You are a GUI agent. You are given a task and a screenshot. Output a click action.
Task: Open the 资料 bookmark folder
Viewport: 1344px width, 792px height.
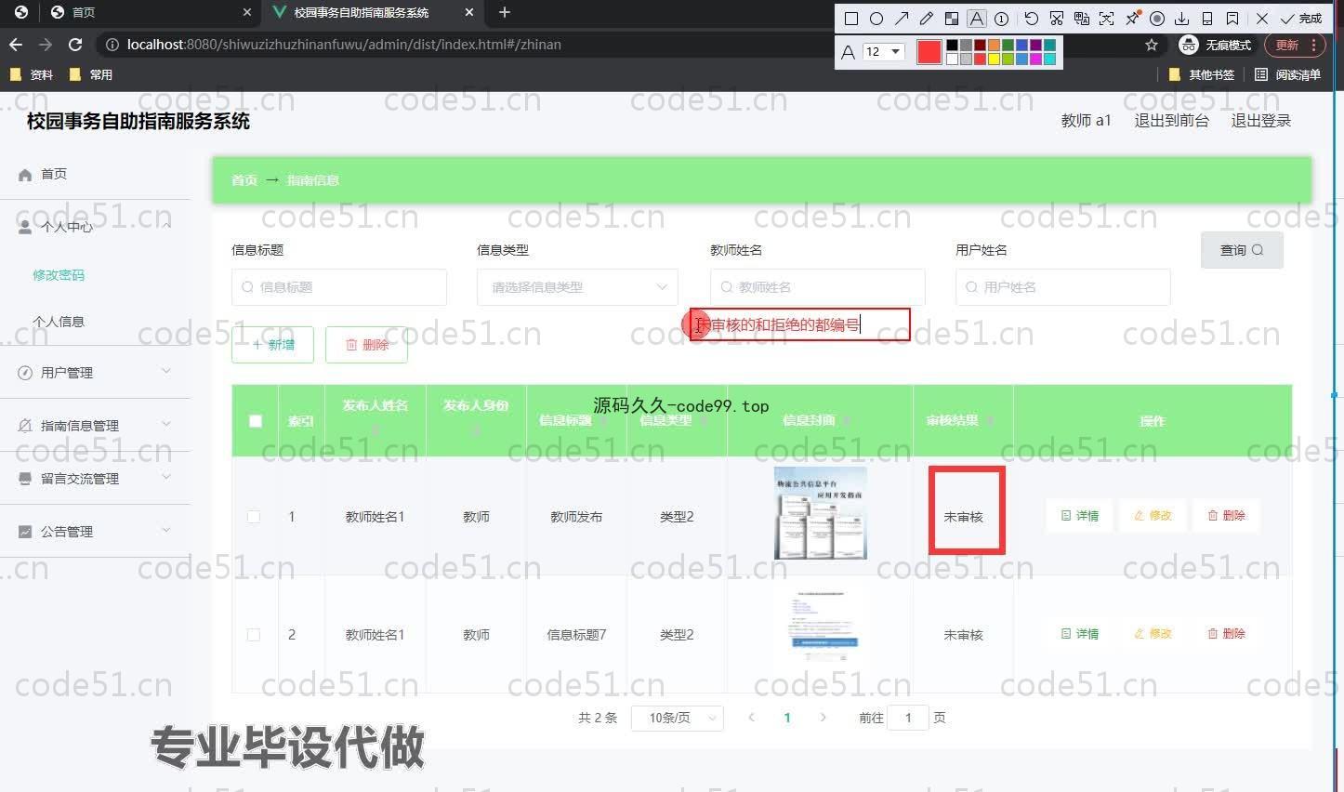[x=32, y=74]
